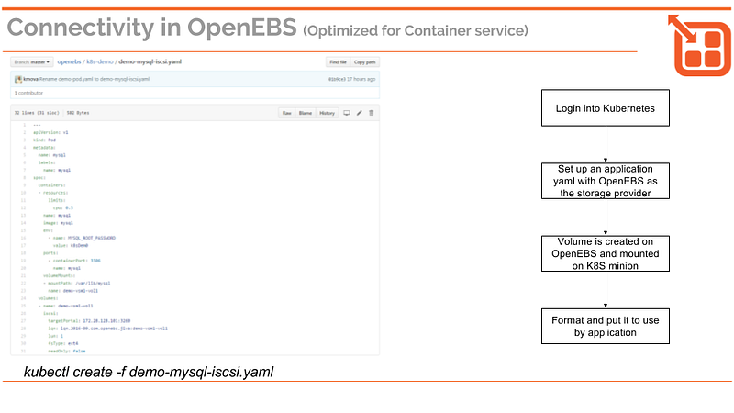Click the Volume is created on OpenEBS box

(x=606, y=253)
